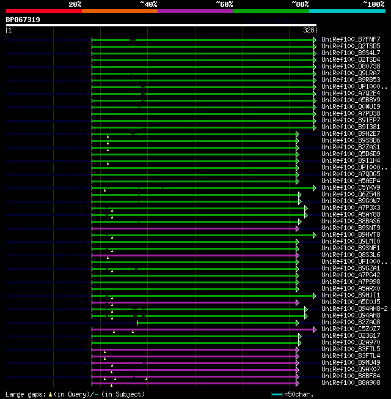Select hit label UniRef100_A7P3X3
This screenshot has height=399, width=391.
pos(351,208)
